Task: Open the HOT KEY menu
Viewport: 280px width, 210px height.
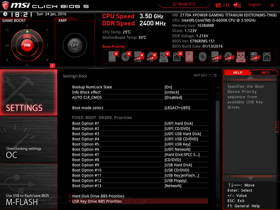Action: click(200, 75)
